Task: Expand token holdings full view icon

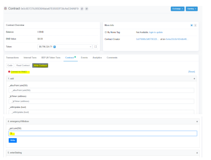Action: click(96, 47)
